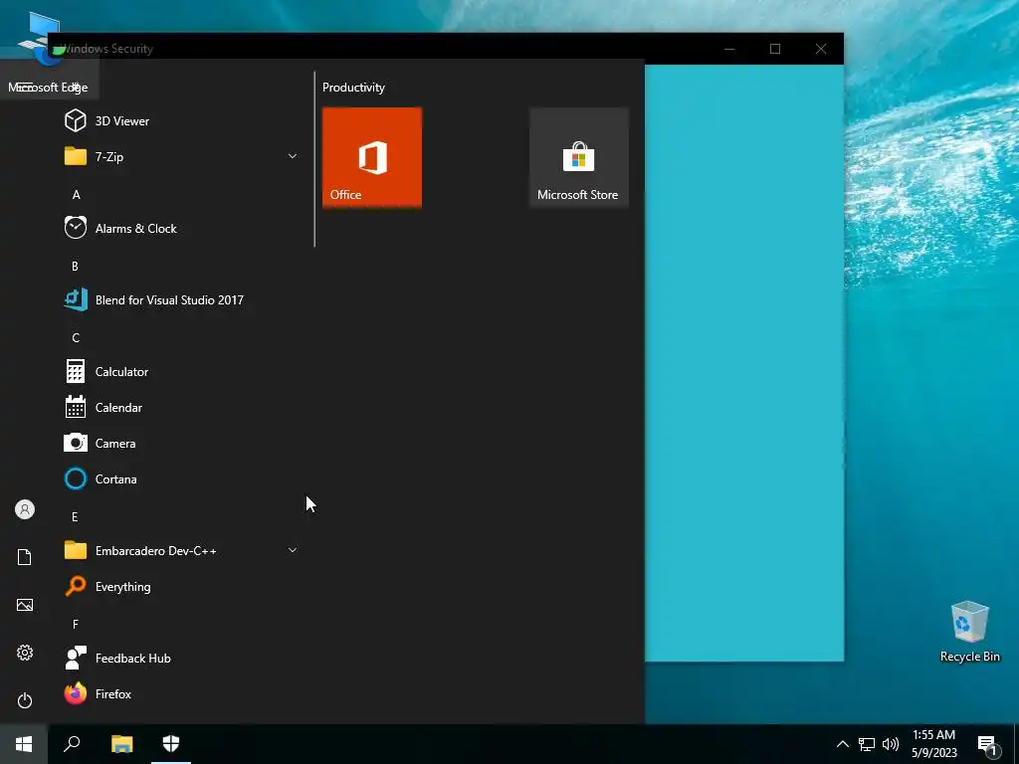Launch the Calculator app icon
Viewport: 1019px width, 764px height.
[x=76, y=372]
